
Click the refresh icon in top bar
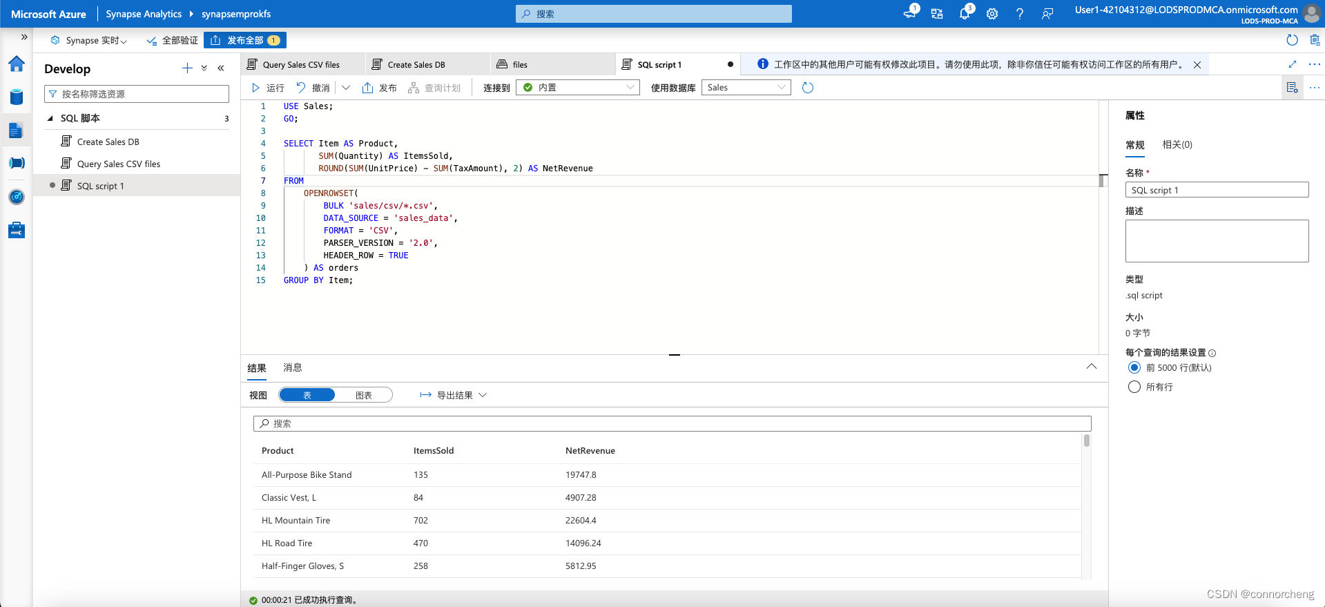point(1293,40)
